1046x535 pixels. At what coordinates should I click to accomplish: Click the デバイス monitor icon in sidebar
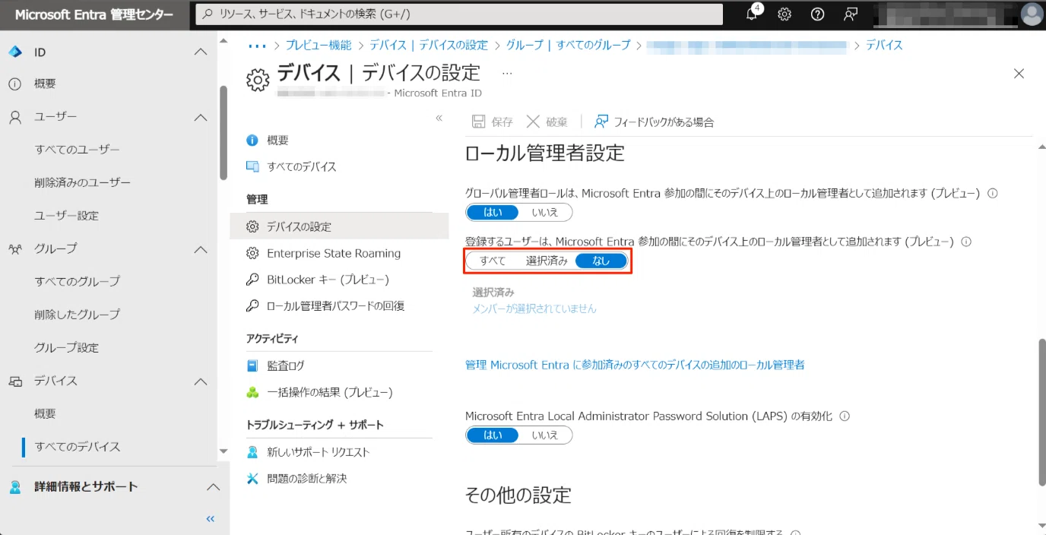pyautogui.click(x=14, y=381)
